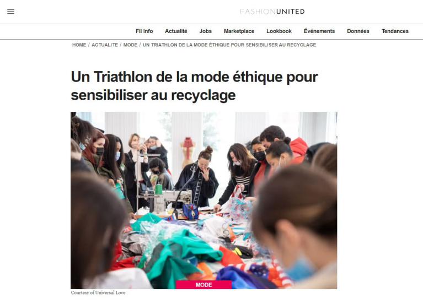This screenshot has width=423, height=304.
Task: Open the Données menu item
Action: [358, 31]
